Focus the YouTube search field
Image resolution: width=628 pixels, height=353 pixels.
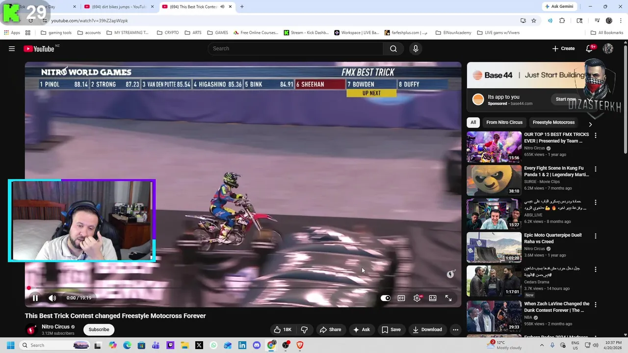pyautogui.click(x=295, y=49)
